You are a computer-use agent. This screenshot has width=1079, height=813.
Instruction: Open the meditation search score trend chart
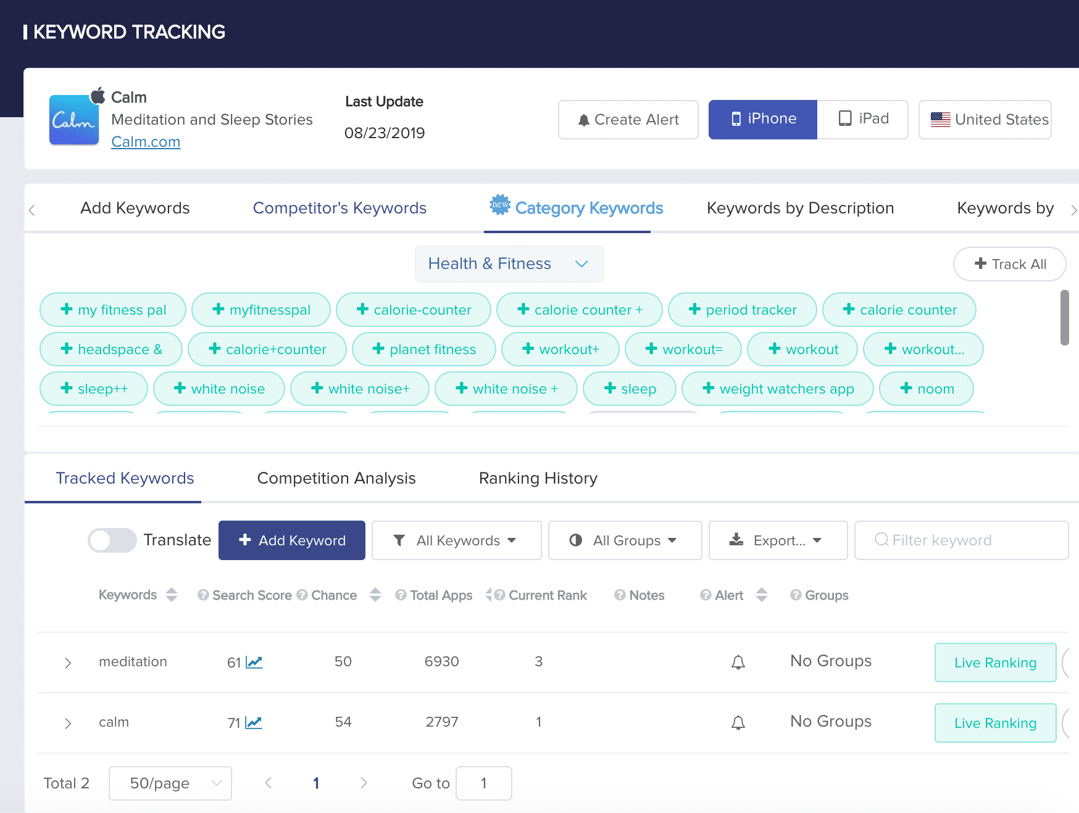pyautogui.click(x=254, y=662)
